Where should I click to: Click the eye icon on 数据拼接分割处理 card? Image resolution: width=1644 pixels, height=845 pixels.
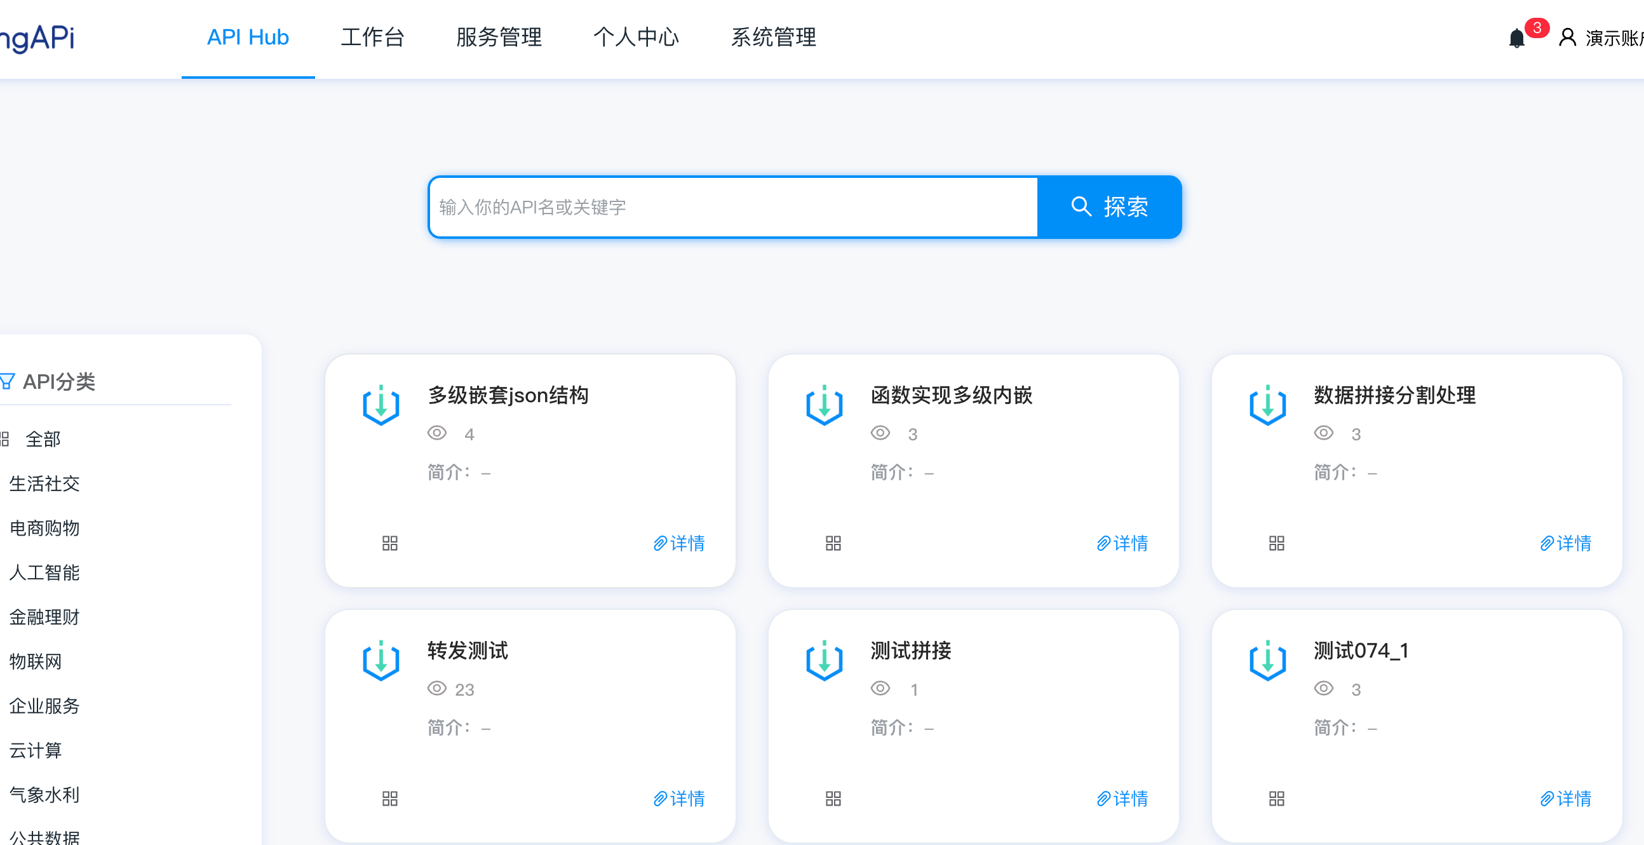(1324, 432)
